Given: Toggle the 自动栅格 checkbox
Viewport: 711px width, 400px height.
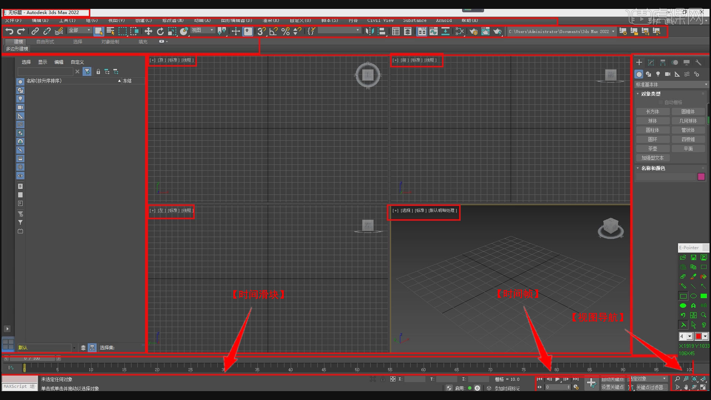Looking at the screenshot, I should [660, 102].
